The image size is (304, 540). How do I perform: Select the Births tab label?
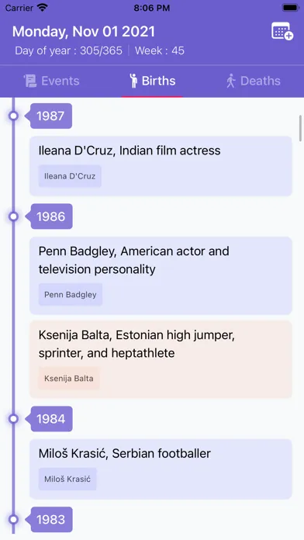point(159,81)
